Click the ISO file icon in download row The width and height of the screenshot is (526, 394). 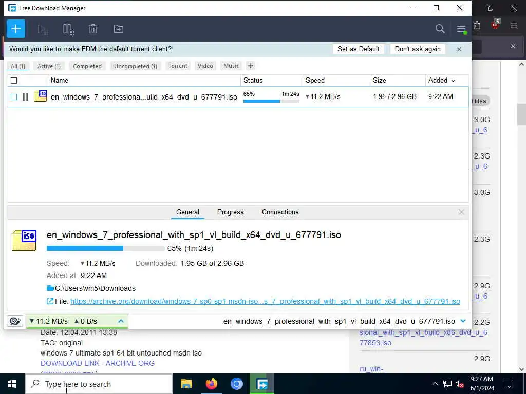point(40,96)
